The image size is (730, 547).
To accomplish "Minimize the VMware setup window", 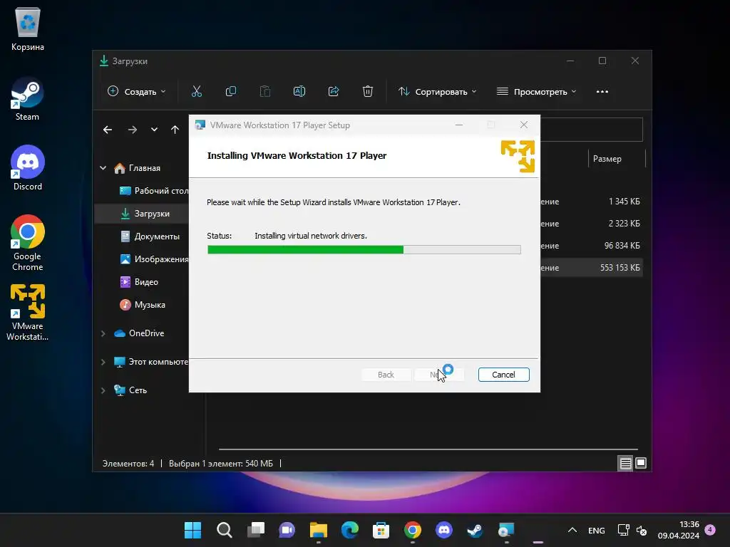I will pyautogui.click(x=459, y=125).
